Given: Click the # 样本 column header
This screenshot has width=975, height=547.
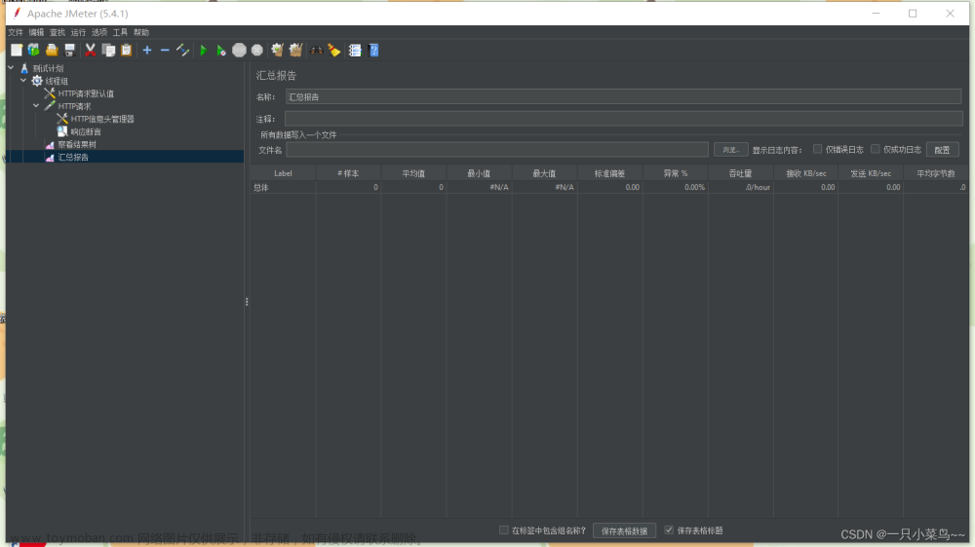Looking at the screenshot, I should pyautogui.click(x=348, y=173).
